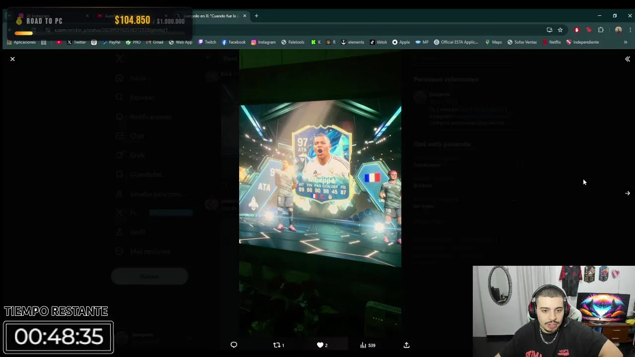Open the Independiente bookmark
635x357 pixels.
point(582,42)
